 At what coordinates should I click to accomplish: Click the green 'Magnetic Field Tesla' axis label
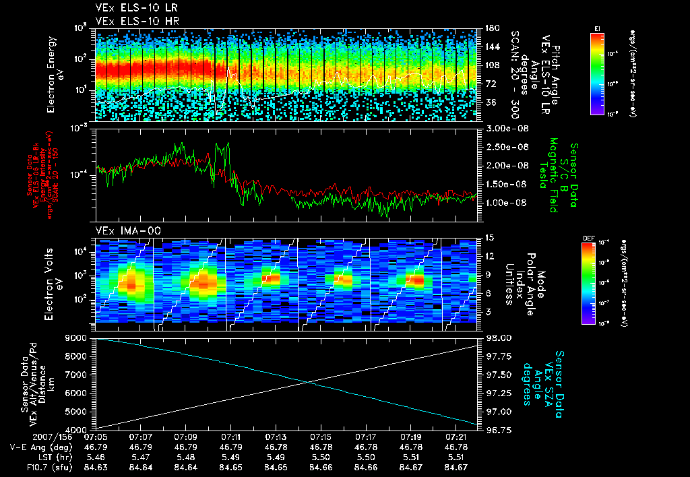[548, 175]
